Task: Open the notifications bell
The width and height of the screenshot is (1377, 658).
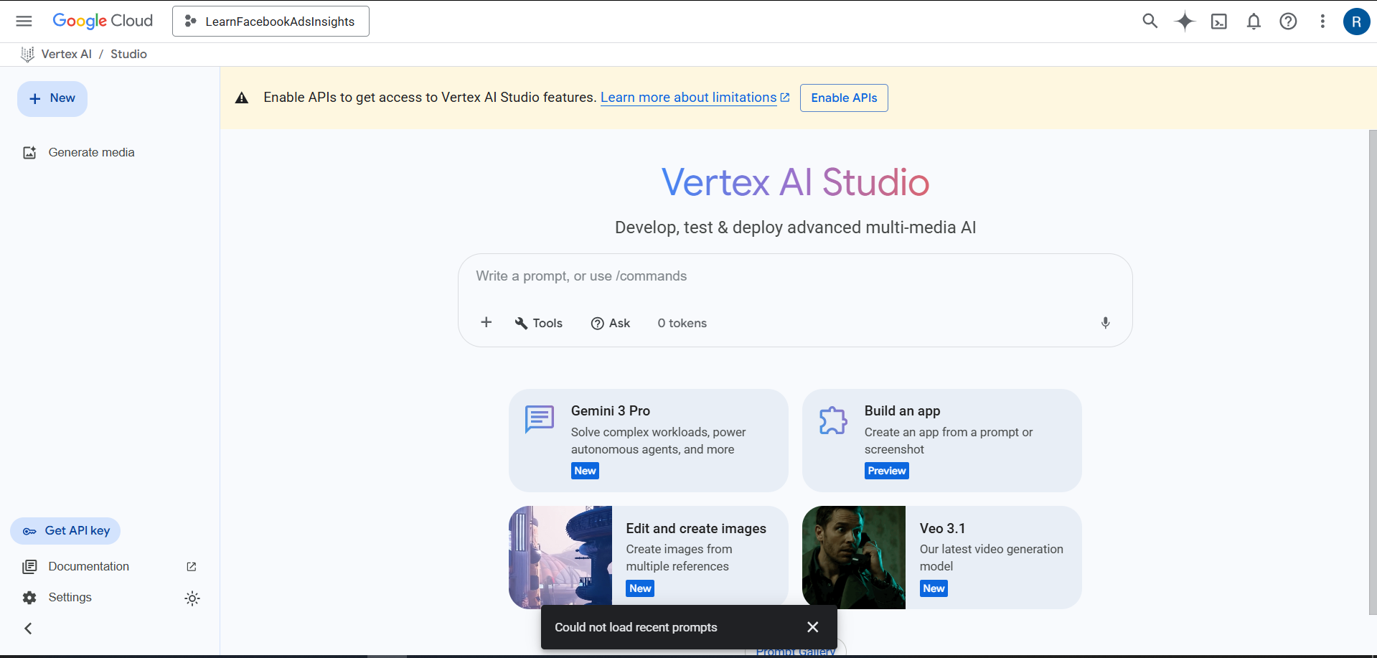Action: (x=1253, y=22)
